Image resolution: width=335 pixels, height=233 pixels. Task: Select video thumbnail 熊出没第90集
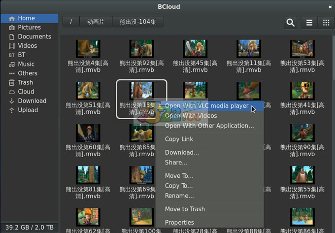(x=302, y=133)
